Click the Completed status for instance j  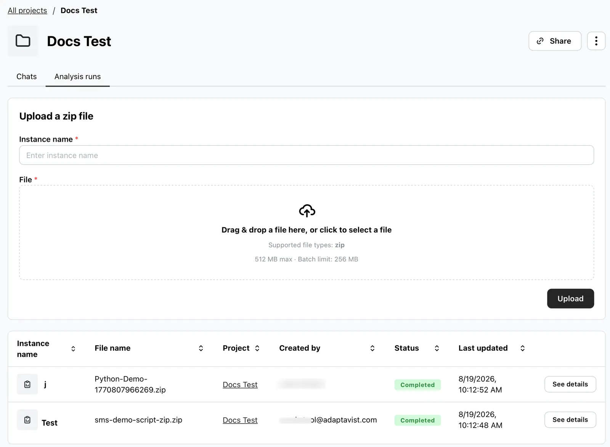417,385
